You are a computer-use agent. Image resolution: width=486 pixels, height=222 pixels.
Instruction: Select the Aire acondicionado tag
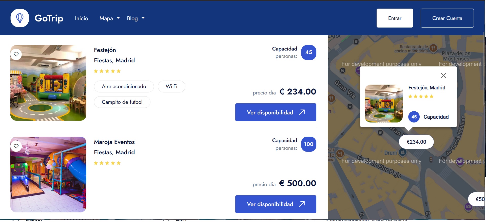(124, 86)
